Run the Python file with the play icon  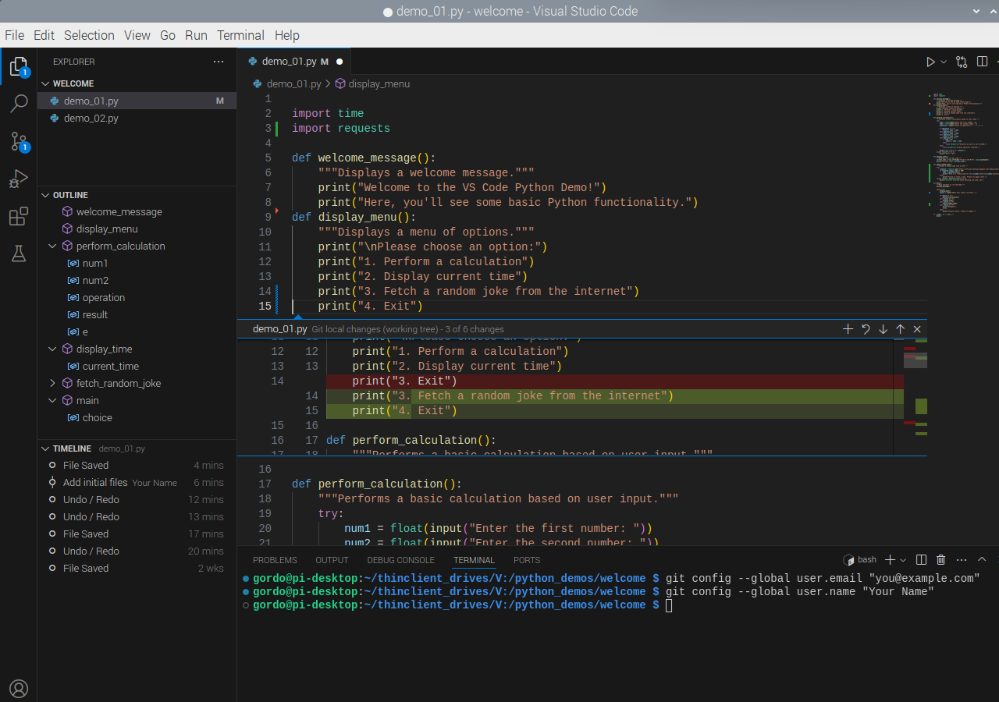[x=930, y=61]
